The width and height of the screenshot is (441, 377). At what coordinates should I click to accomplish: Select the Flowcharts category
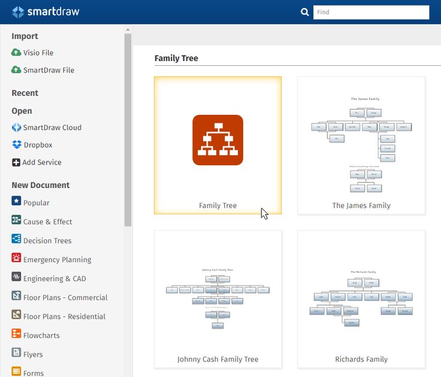[x=41, y=336]
